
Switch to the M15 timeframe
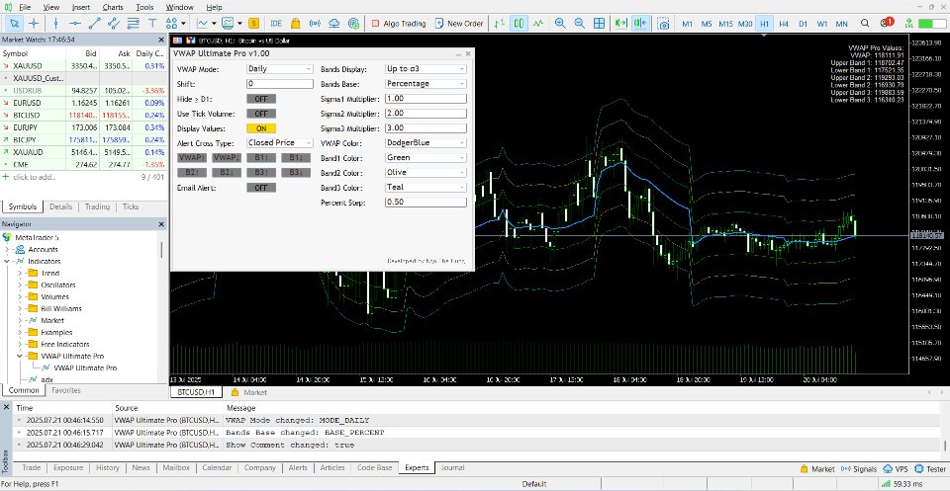point(725,24)
